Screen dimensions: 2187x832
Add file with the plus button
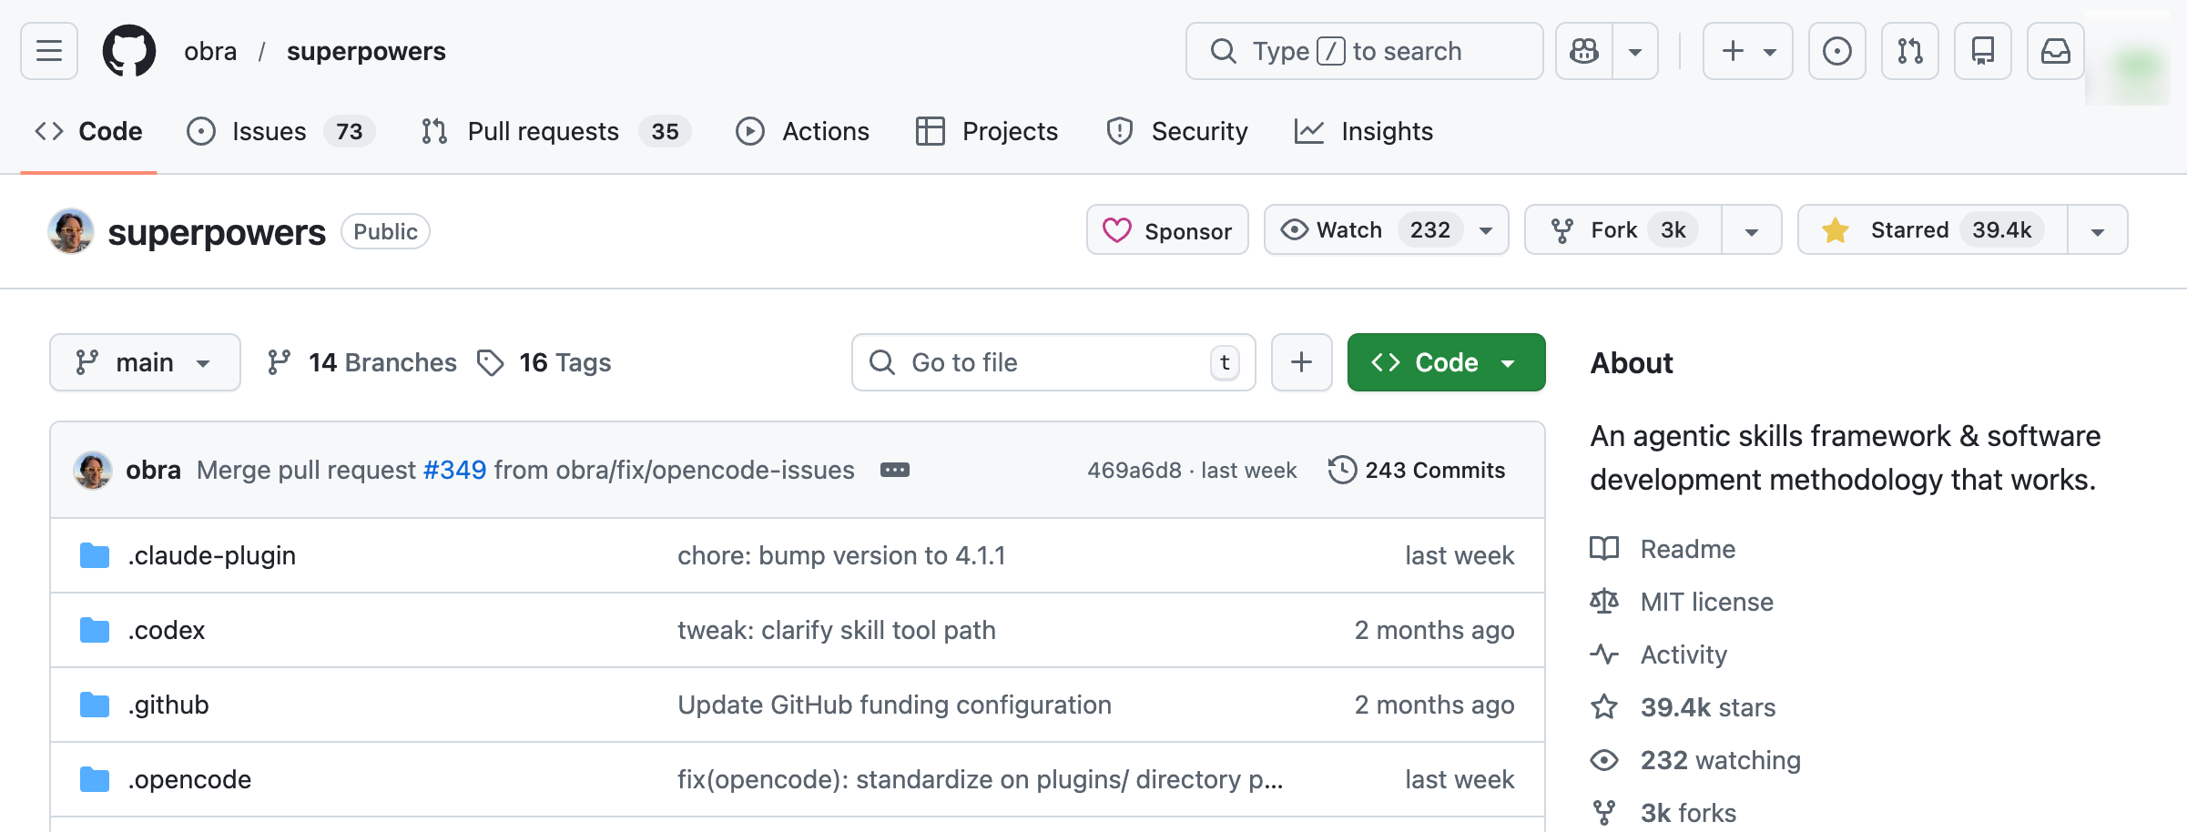coord(1301,362)
